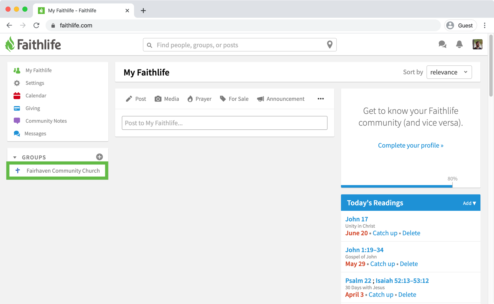This screenshot has height=304, width=494.
Task: Collapse the GROUPS section triangle
Action: tap(15, 157)
